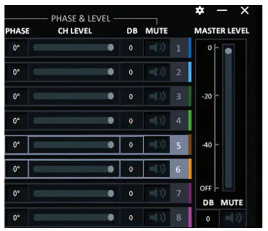268x231 pixels.
Task: Click the channel 6 level slider track
Action: (73, 169)
